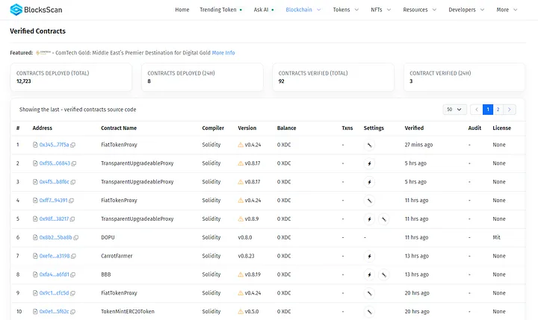Copy address 0x345...77f5a with copy icon
Screen dimensions: 538x320
[73, 145]
